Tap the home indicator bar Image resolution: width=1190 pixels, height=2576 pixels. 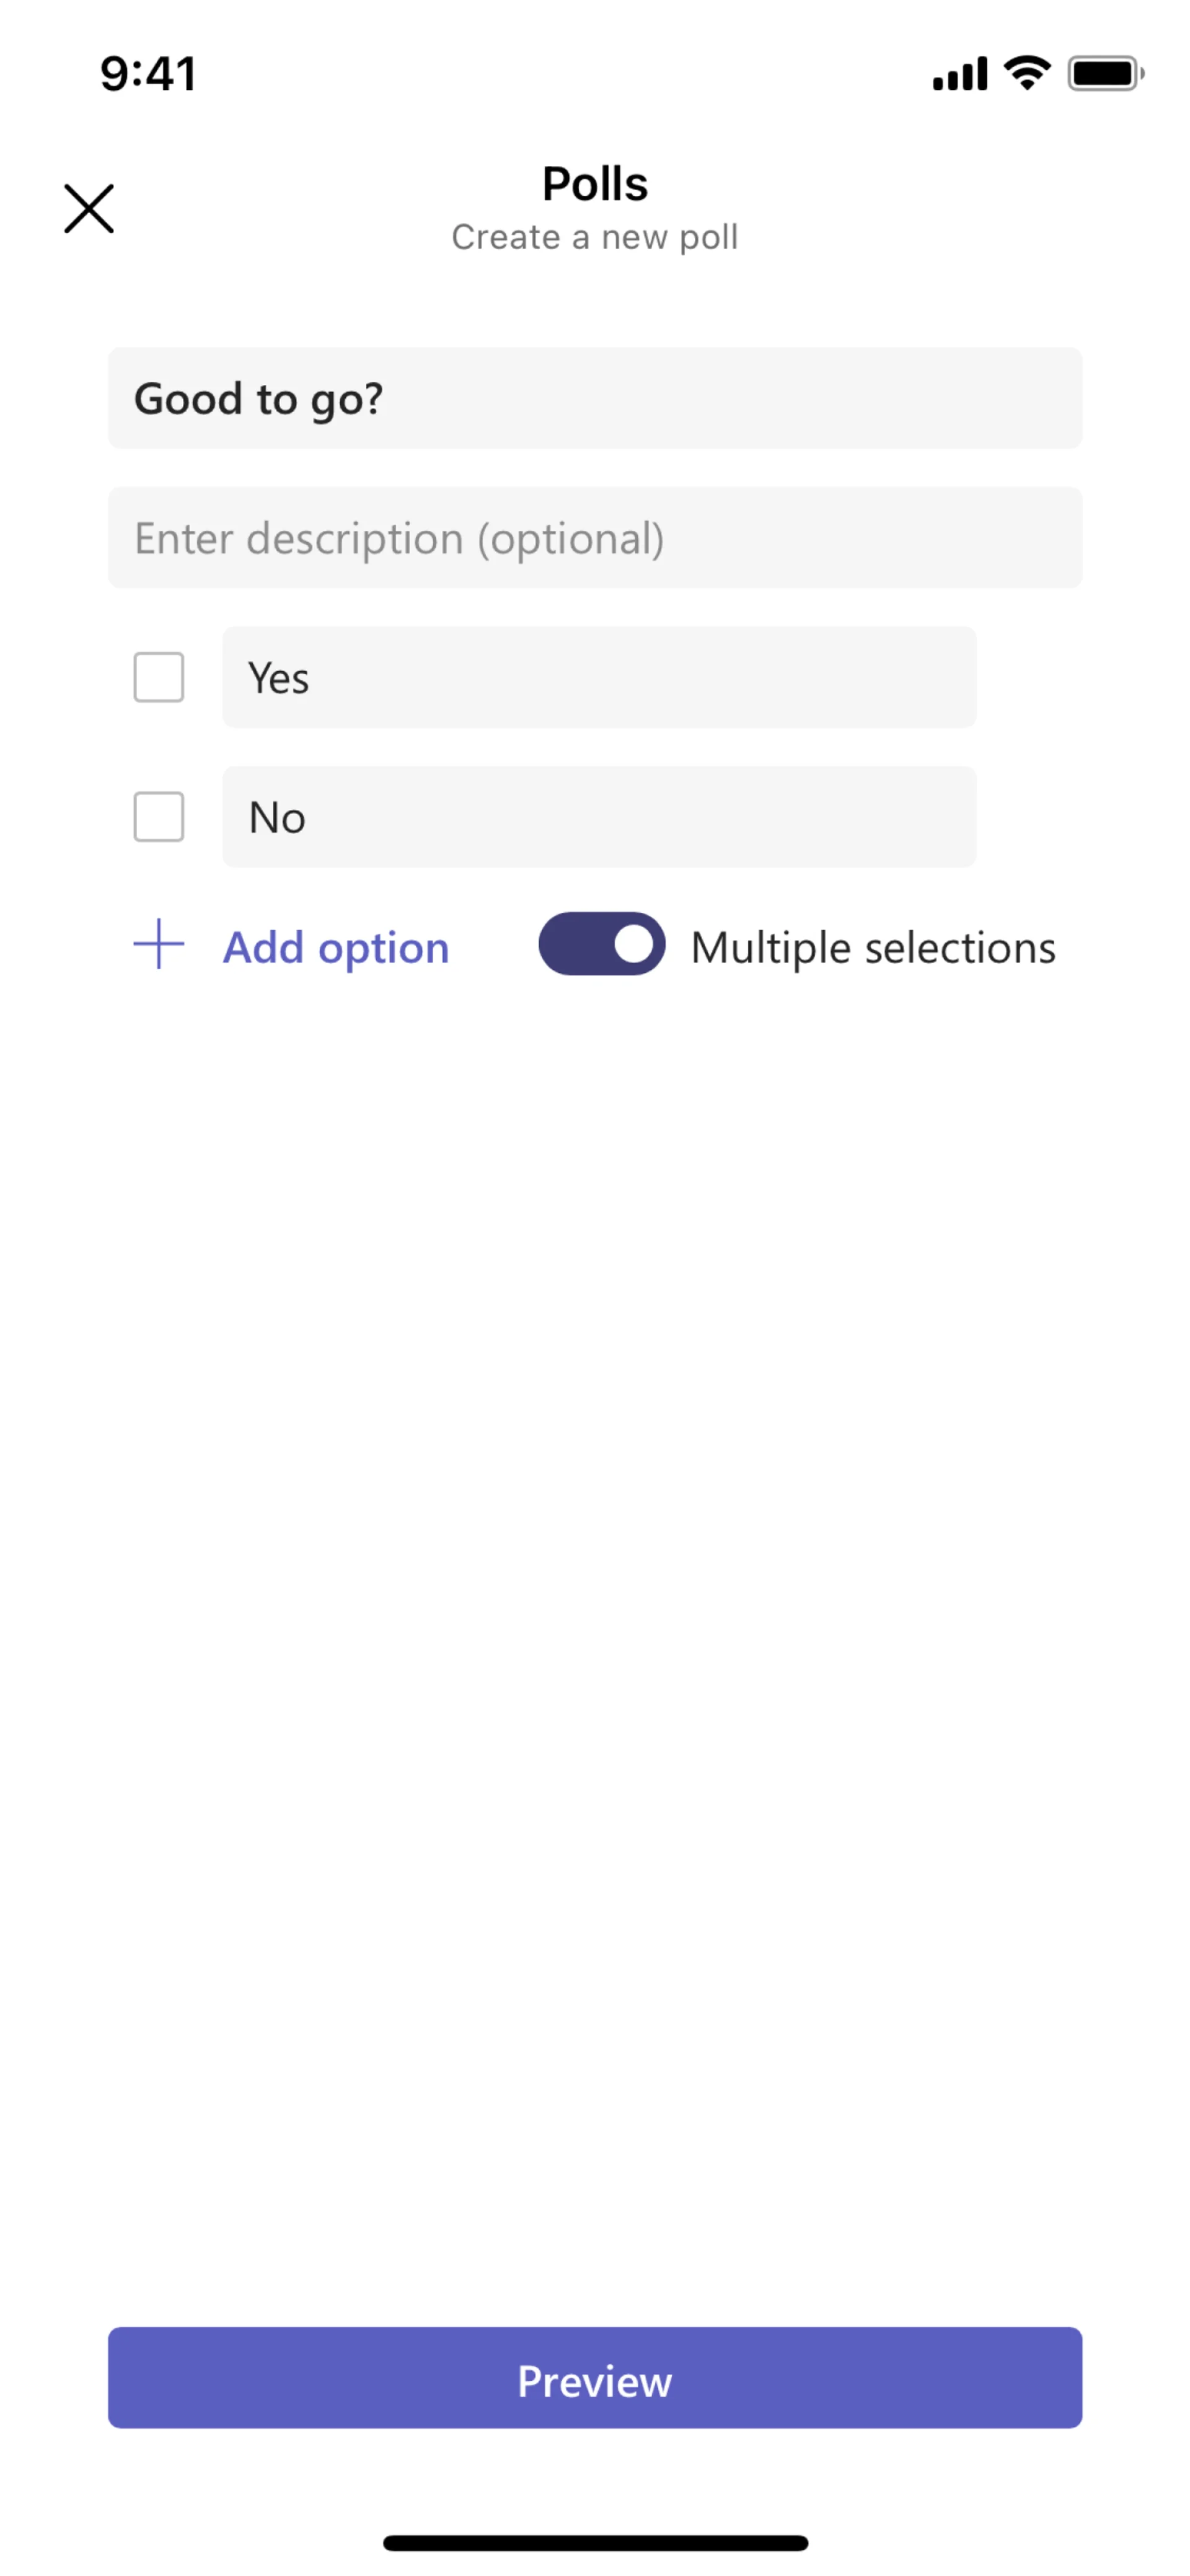[x=595, y=2542]
